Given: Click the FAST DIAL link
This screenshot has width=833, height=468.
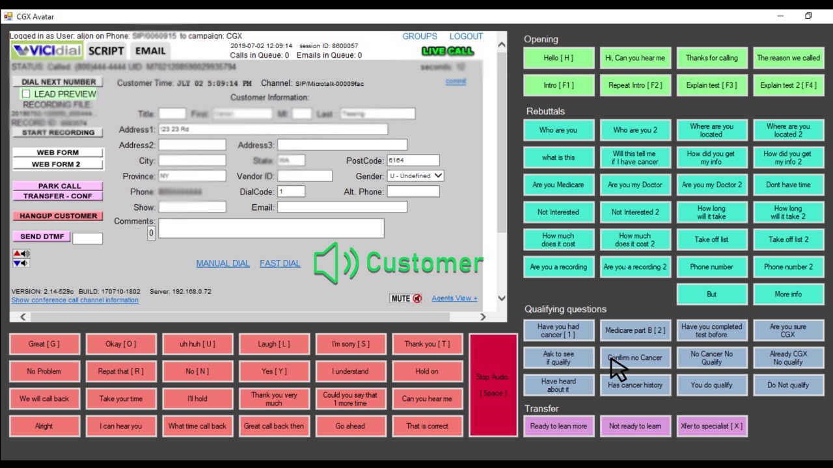Looking at the screenshot, I should (x=280, y=263).
